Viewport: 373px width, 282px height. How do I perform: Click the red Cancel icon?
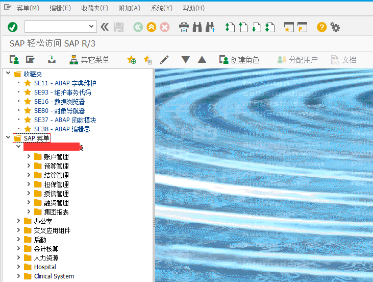[x=165, y=27]
